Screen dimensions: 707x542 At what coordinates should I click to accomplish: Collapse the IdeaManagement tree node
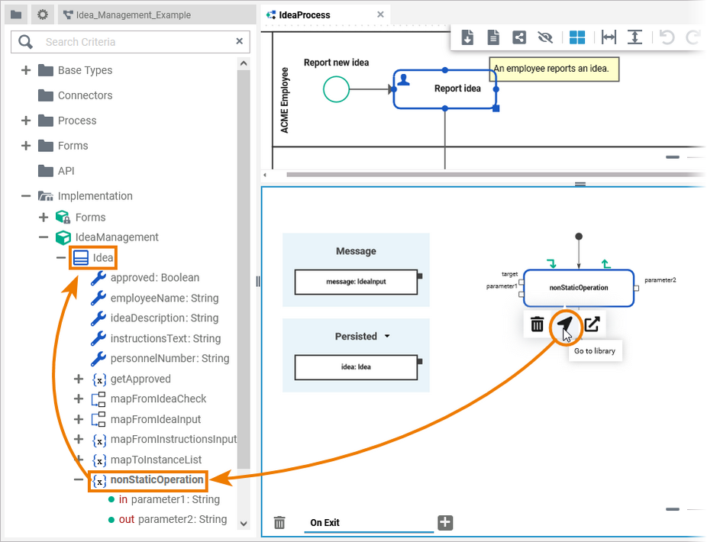click(x=44, y=237)
